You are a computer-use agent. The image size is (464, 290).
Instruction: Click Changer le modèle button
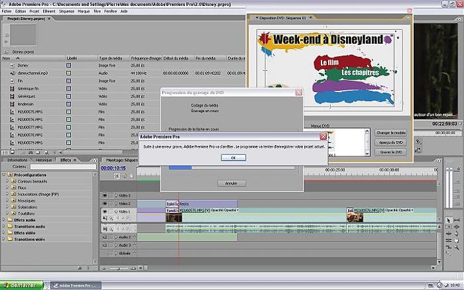click(390, 133)
